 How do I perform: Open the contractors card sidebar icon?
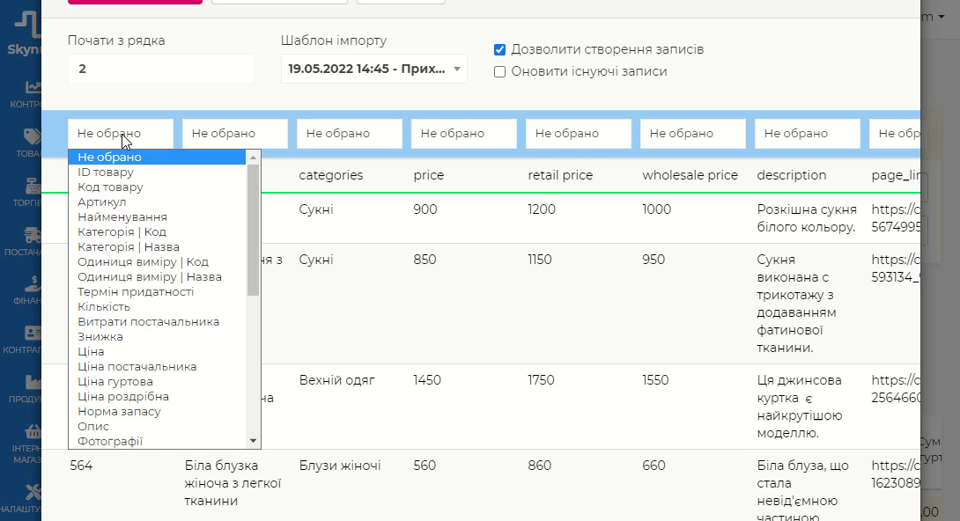(x=33, y=334)
